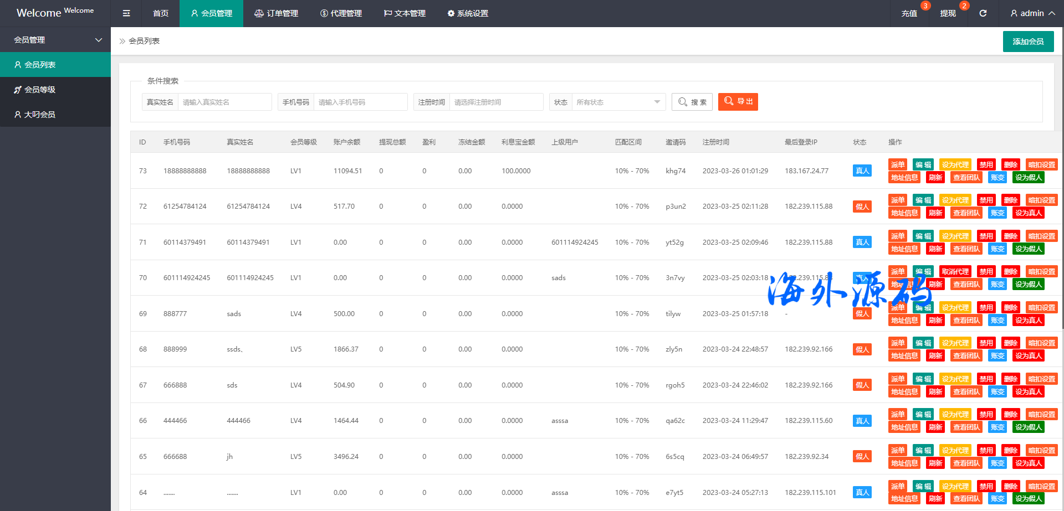The width and height of the screenshot is (1064, 511).
Task: Click the 注册时间 date picker field
Action: point(495,102)
